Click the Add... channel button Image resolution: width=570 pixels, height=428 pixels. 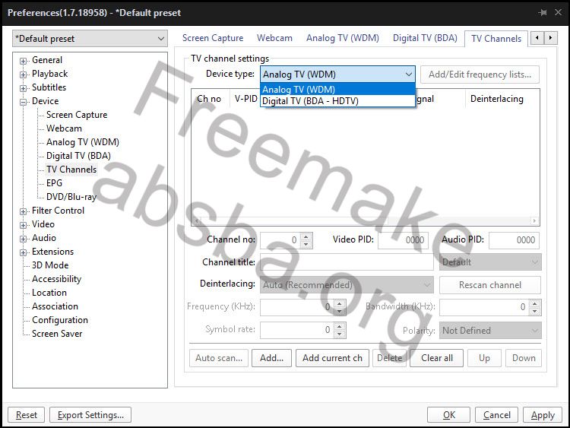coord(271,358)
